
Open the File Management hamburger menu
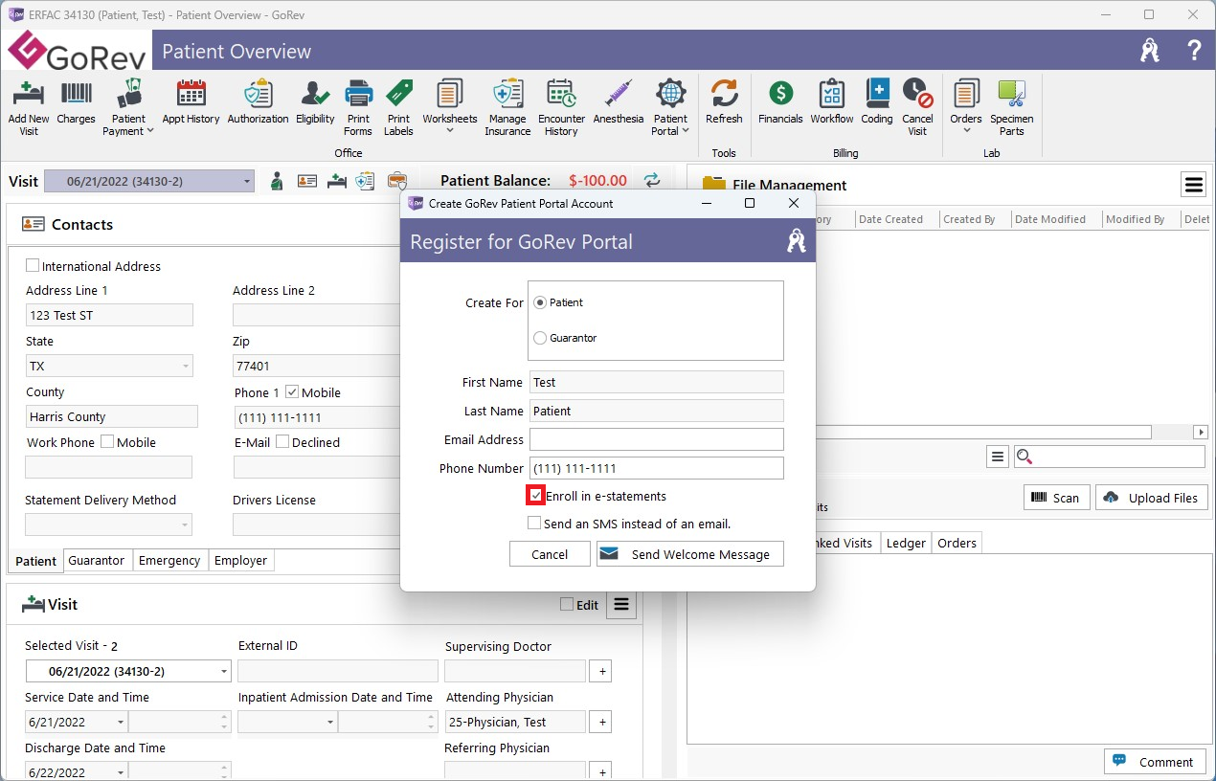tap(1193, 185)
